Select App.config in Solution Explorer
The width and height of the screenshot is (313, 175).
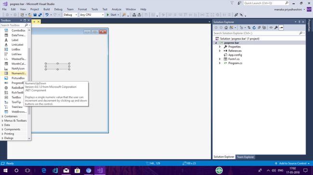pos(235,55)
